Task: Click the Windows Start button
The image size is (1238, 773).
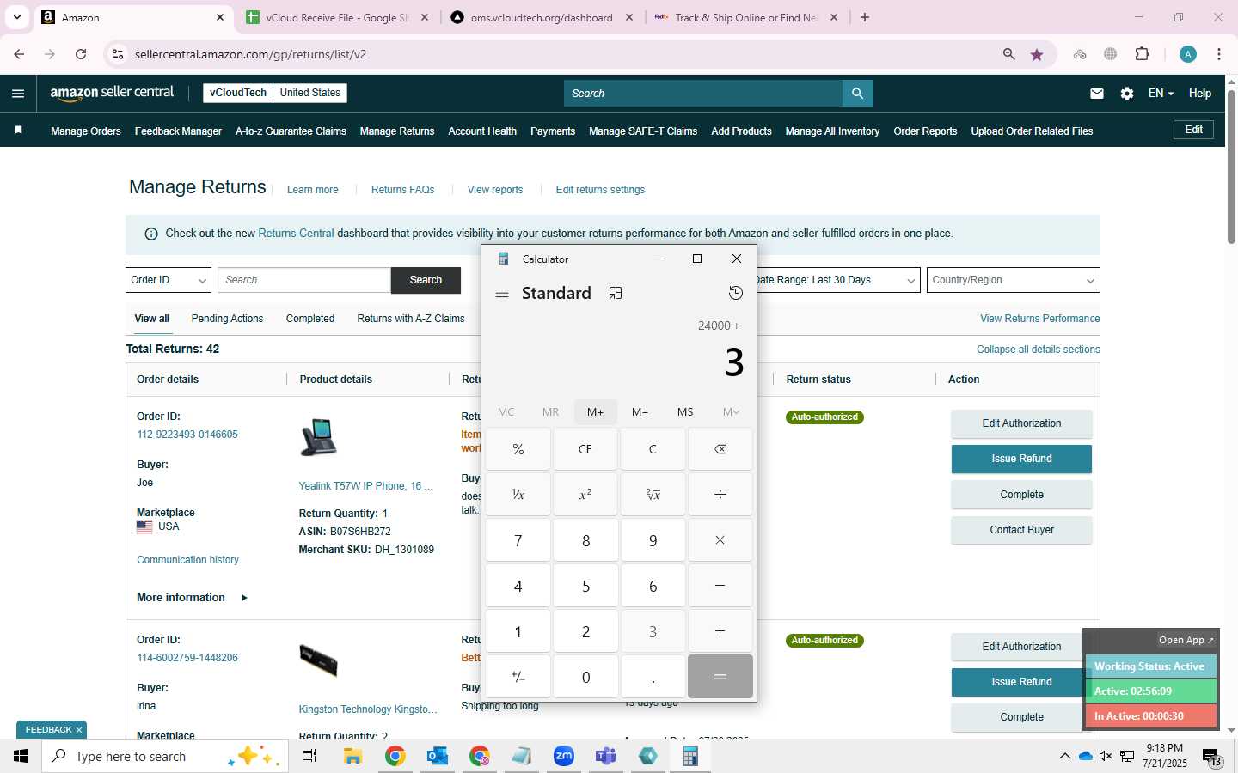Action: coord(21,757)
